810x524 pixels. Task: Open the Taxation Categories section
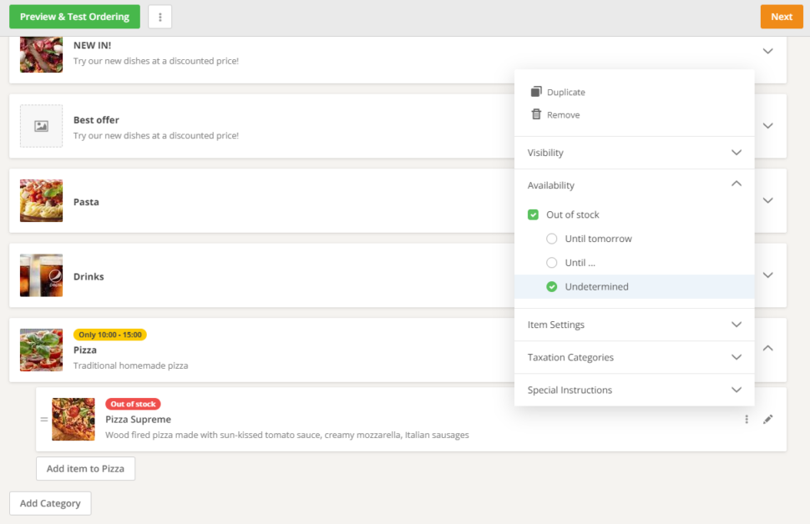coord(633,357)
